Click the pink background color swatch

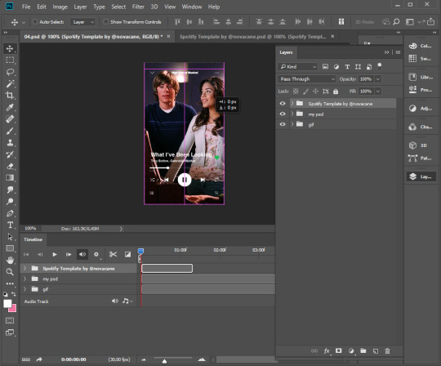pyautogui.click(x=14, y=309)
